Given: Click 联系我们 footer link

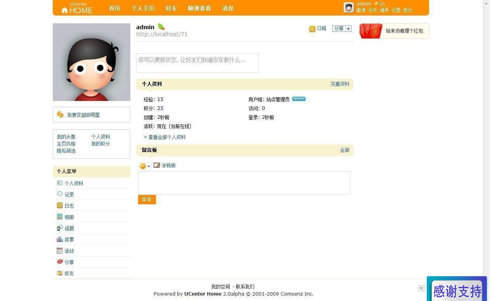Looking at the screenshot, I should click(245, 287).
